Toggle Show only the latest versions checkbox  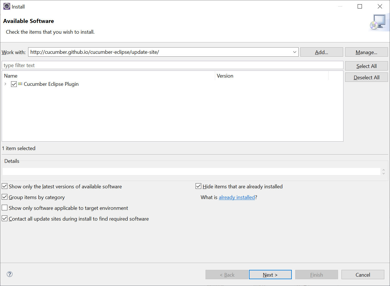pos(5,186)
